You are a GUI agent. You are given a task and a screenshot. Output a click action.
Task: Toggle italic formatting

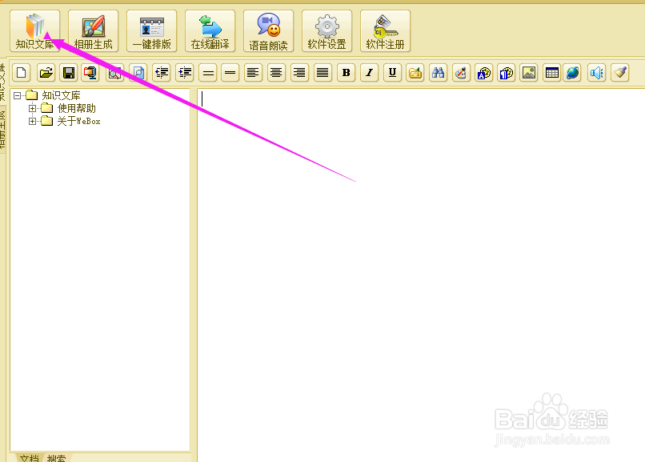coord(370,73)
